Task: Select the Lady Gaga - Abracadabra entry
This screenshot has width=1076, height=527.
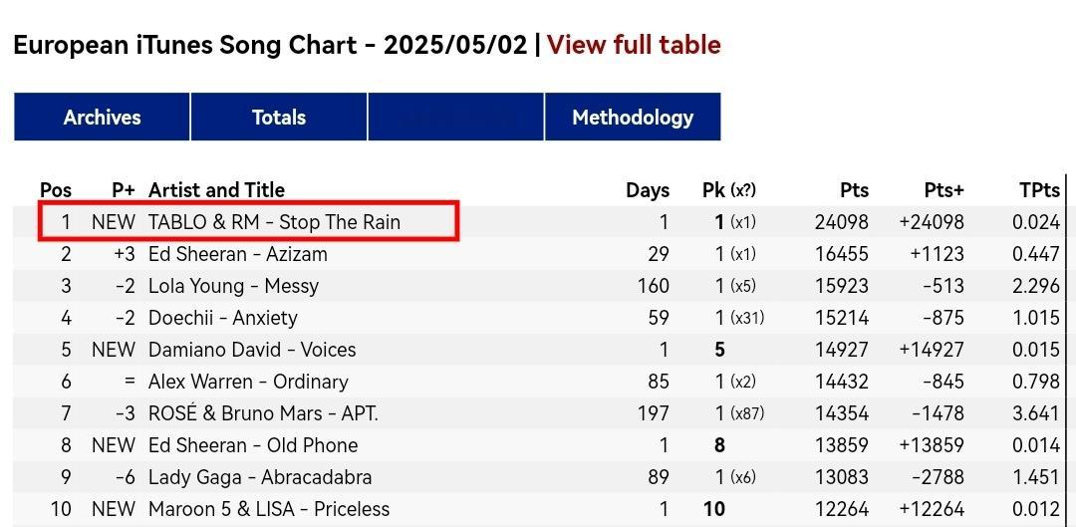Action: coord(260,477)
